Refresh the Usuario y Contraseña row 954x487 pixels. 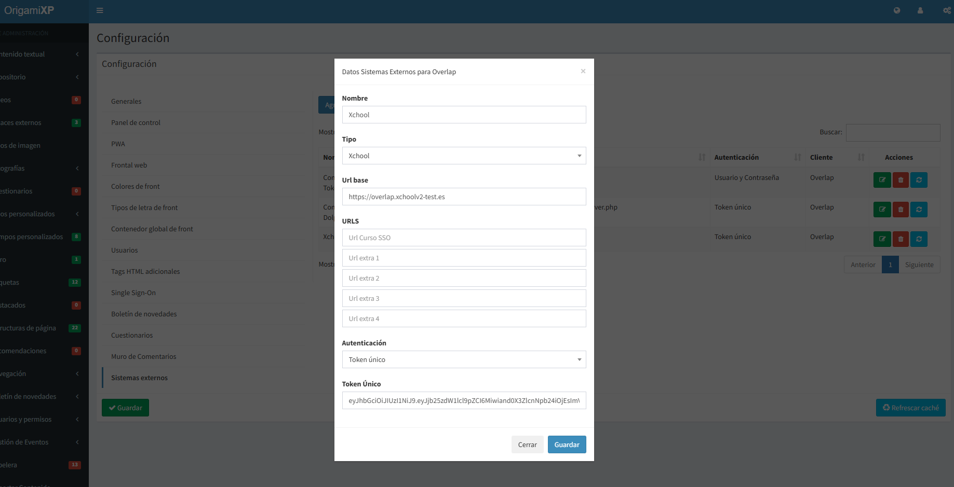click(919, 180)
